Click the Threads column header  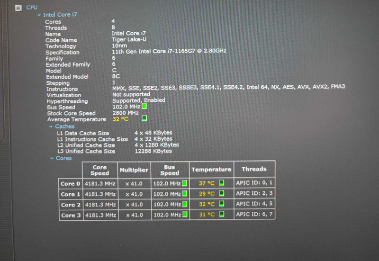pos(254,169)
